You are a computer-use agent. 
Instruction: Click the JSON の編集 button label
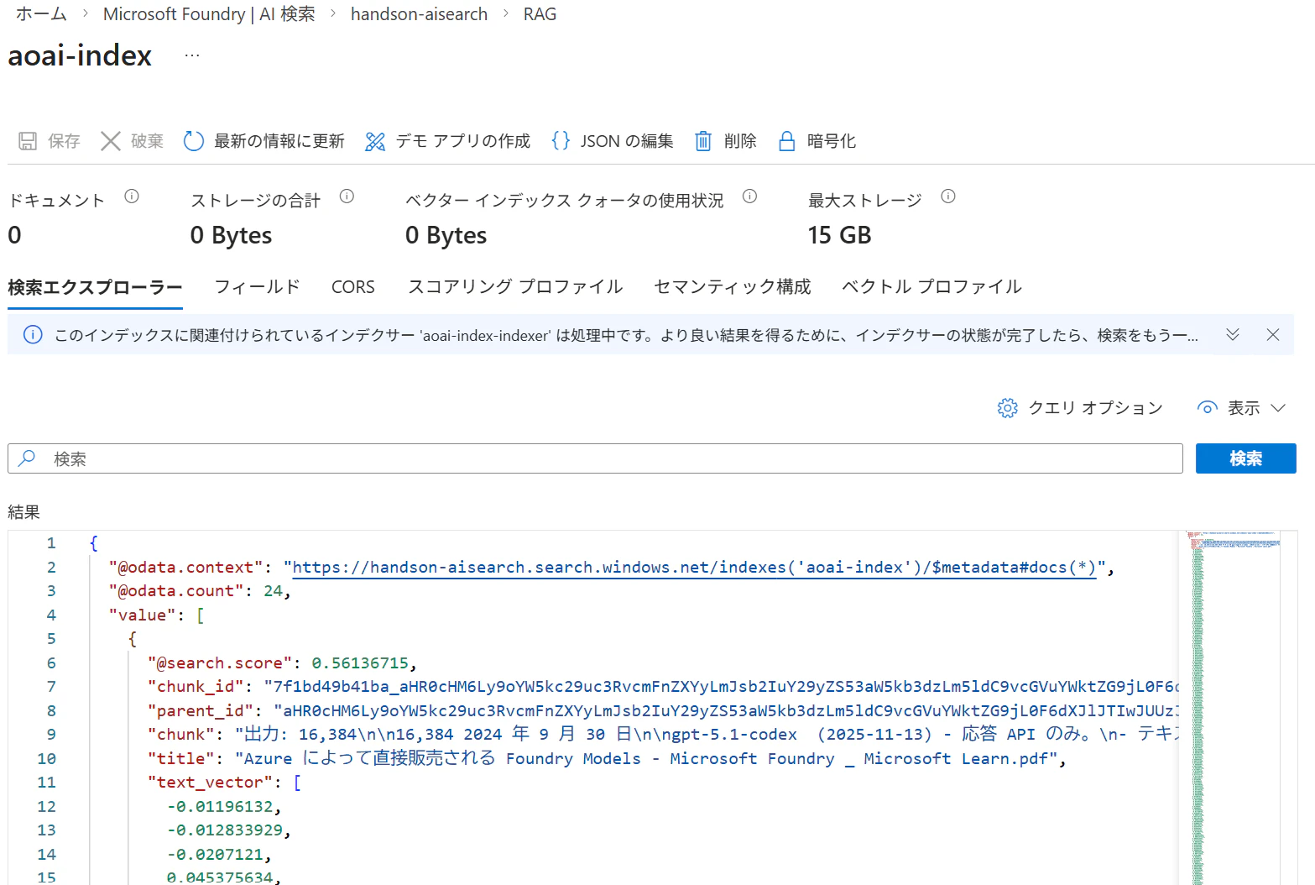(x=627, y=141)
